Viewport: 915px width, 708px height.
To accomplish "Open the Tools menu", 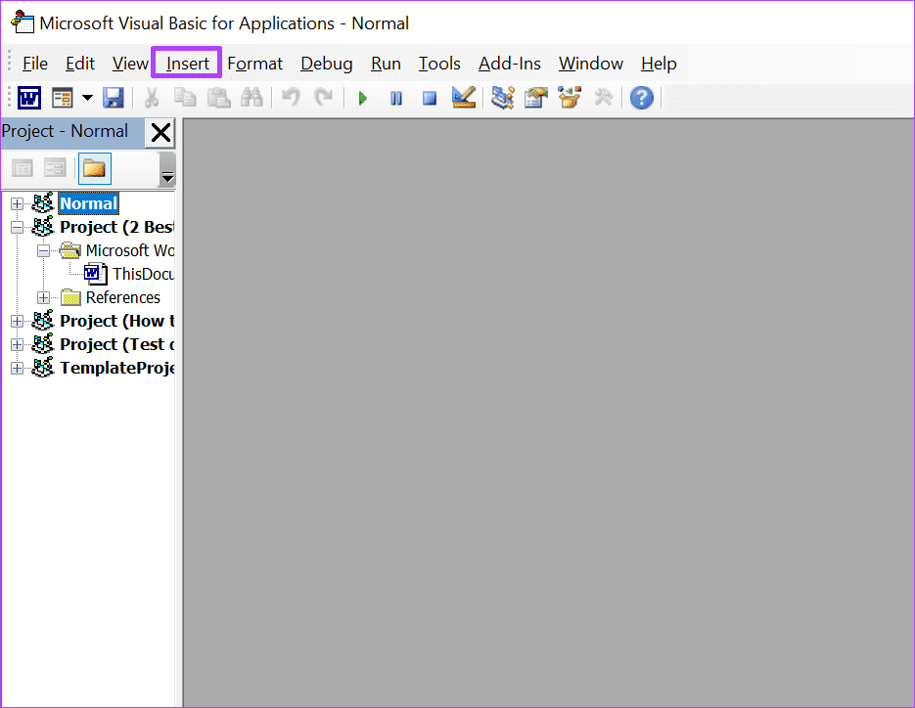I will (x=439, y=64).
